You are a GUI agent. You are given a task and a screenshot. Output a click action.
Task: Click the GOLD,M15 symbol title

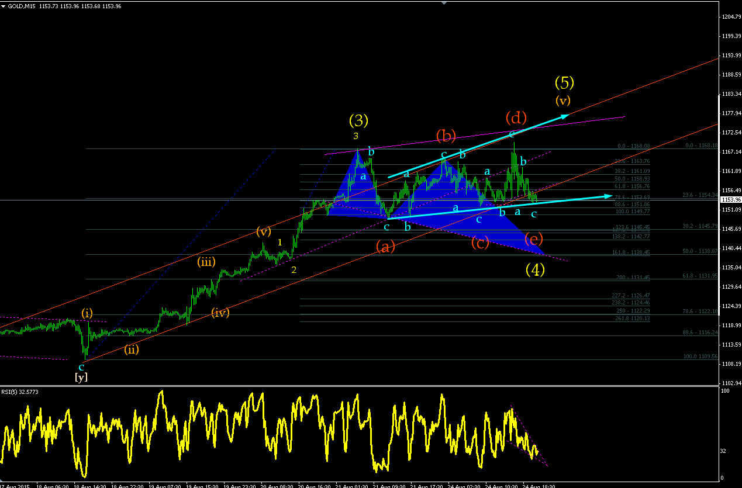tap(21, 6)
